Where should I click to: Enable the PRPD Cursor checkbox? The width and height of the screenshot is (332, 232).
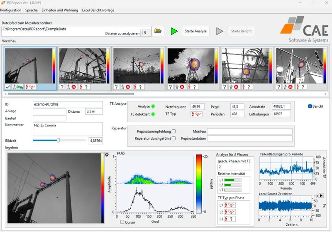[x=122, y=222]
